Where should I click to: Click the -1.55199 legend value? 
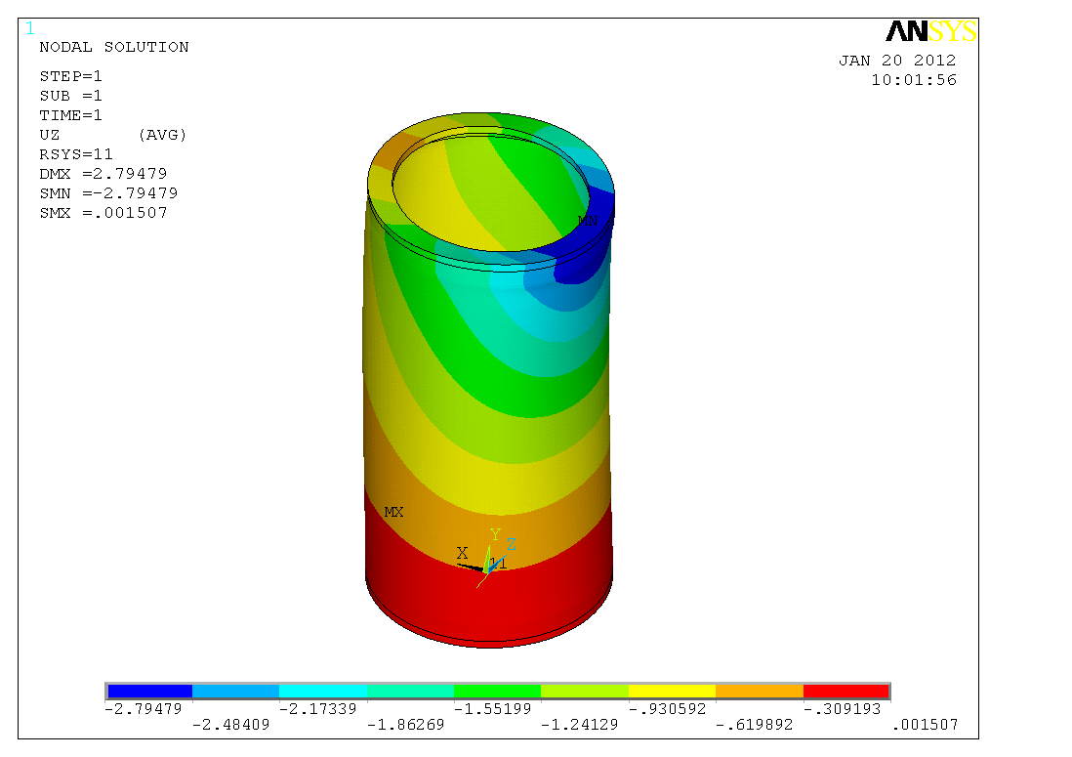pos(497,707)
